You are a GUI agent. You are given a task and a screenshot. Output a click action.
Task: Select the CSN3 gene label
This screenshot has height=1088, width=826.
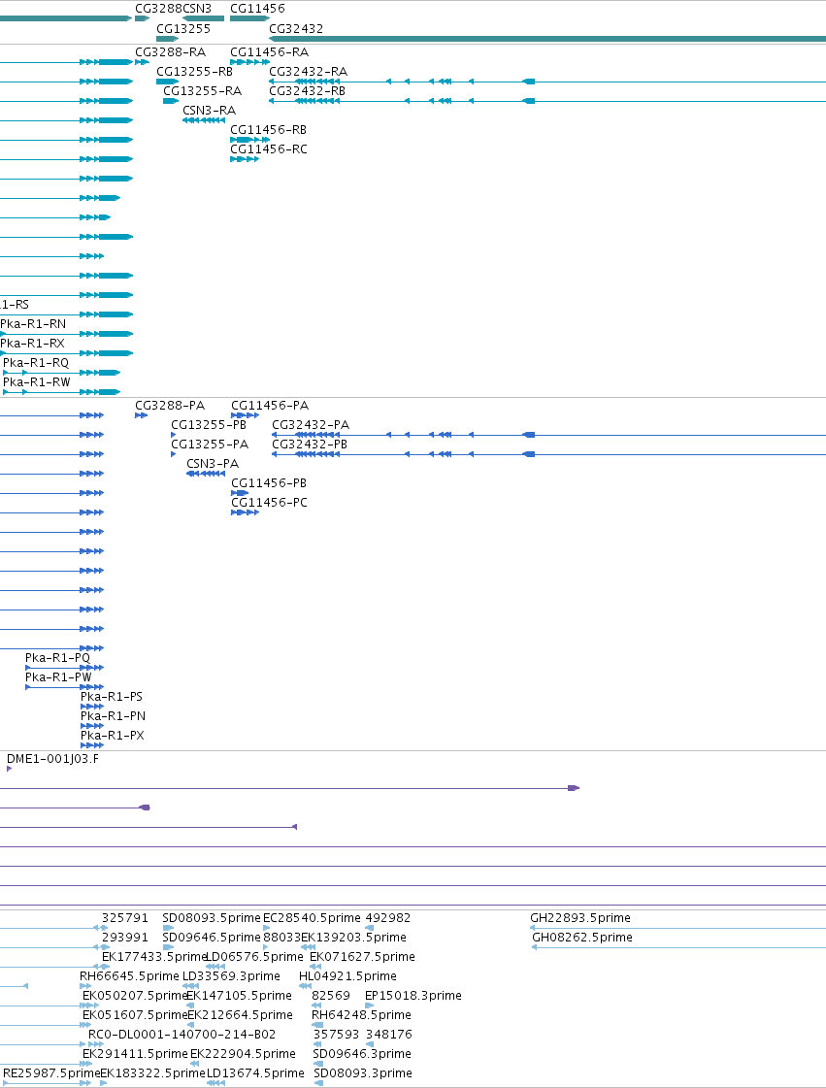pyautogui.click(x=197, y=9)
